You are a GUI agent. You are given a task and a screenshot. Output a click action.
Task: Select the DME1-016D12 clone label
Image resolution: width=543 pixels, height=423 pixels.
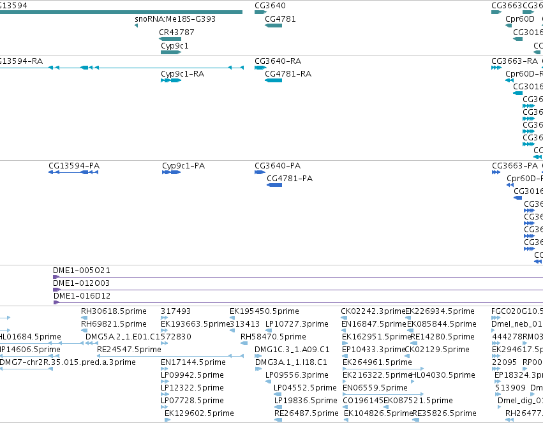coord(82,296)
